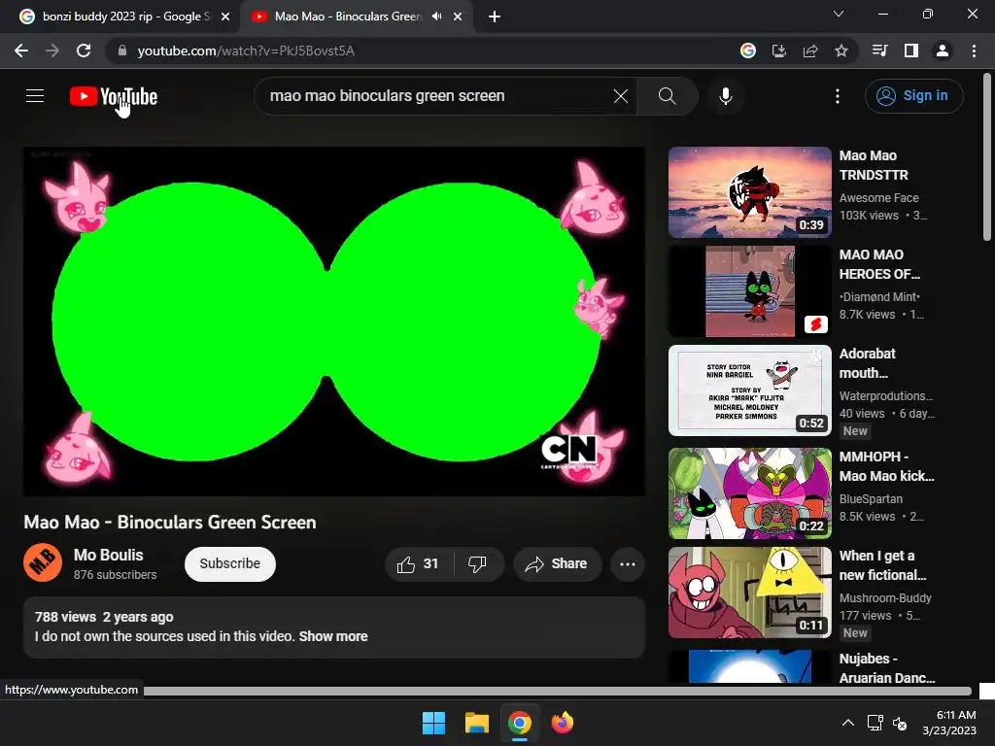Click the BlueSpartan channel name
995x746 pixels.
click(x=871, y=499)
